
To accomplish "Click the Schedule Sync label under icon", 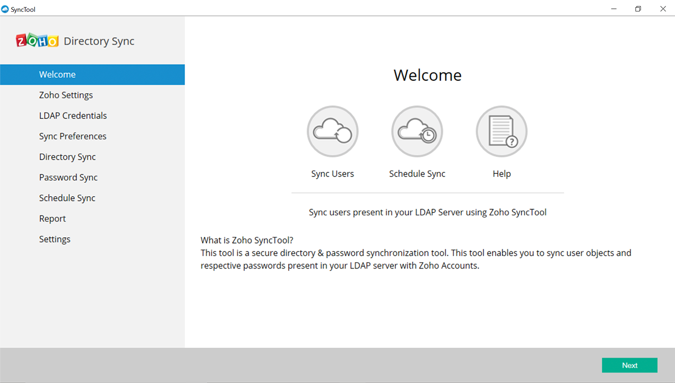I will point(417,174).
